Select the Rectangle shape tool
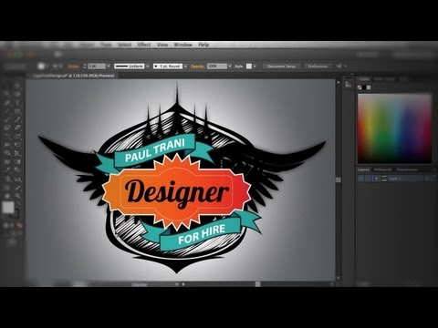 pos(17,111)
